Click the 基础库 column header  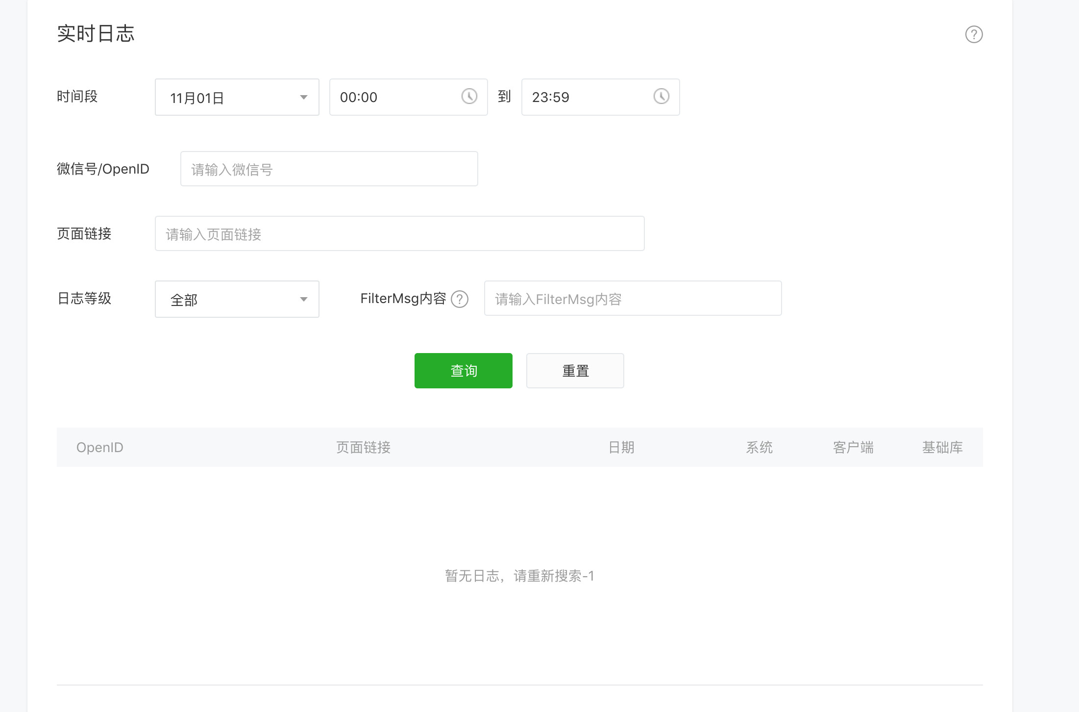pyautogui.click(x=942, y=447)
